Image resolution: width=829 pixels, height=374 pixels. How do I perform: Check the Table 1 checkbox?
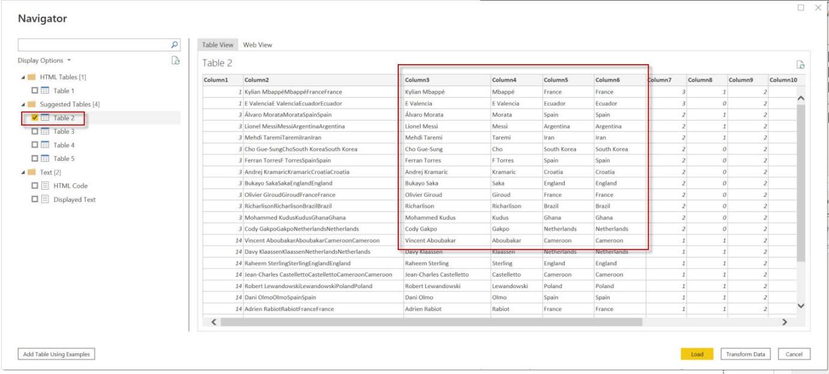coord(35,91)
